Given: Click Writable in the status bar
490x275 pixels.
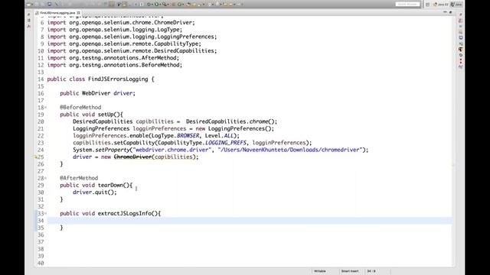Looking at the screenshot, I should (x=320, y=271).
